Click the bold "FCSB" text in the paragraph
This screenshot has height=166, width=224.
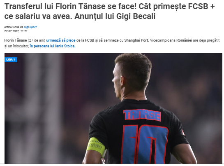pyautogui.click(x=90, y=40)
